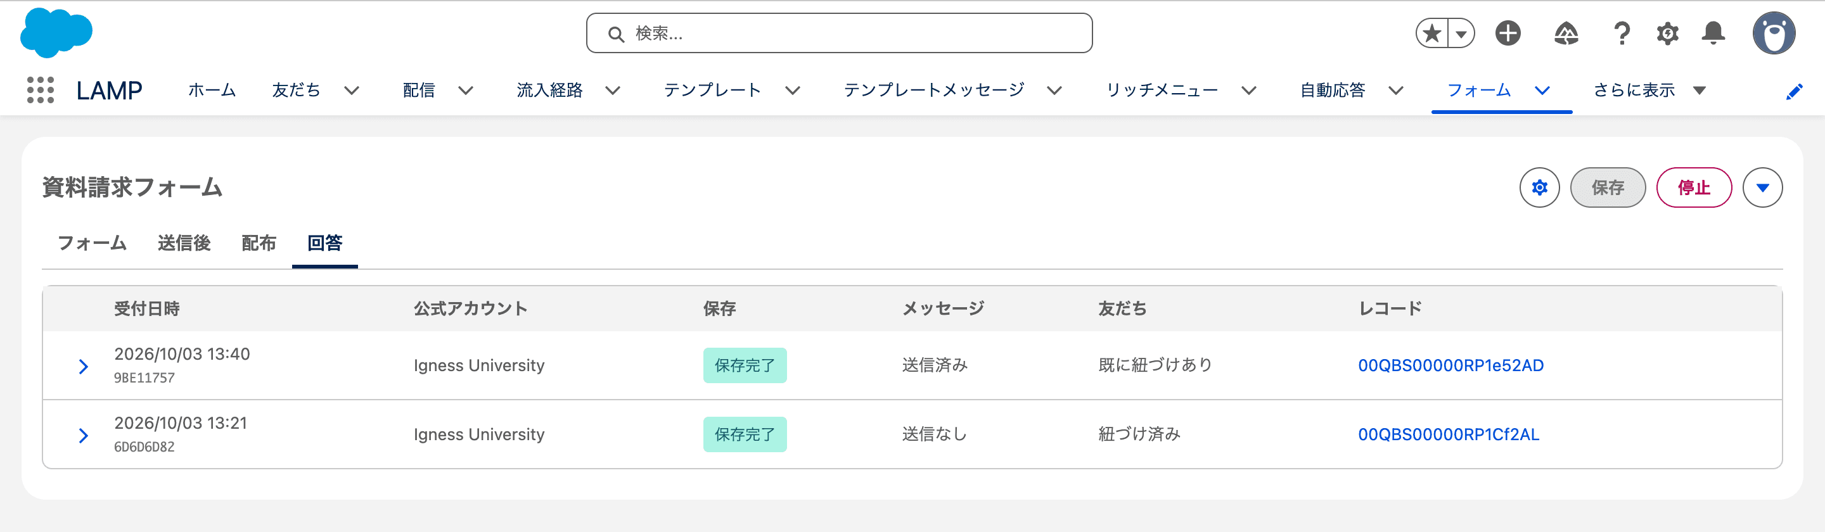Open form settings gear button
The image size is (1825, 532).
pos(1539,187)
